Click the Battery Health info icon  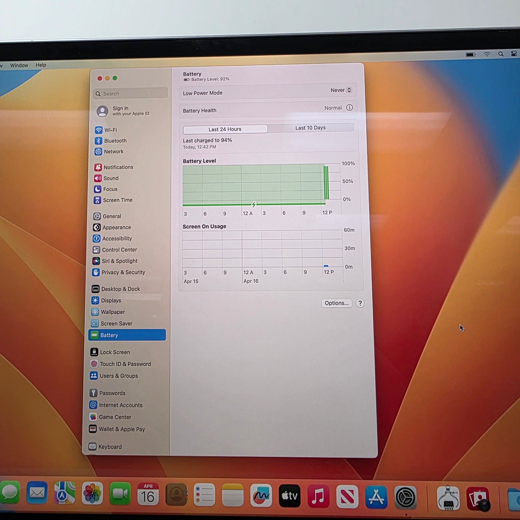[x=349, y=108]
